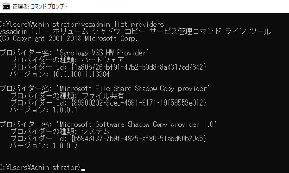Click the 'vssadmin 1.1' tool description line
This screenshot has width=289, height=173.
click(x=135, y=32)
